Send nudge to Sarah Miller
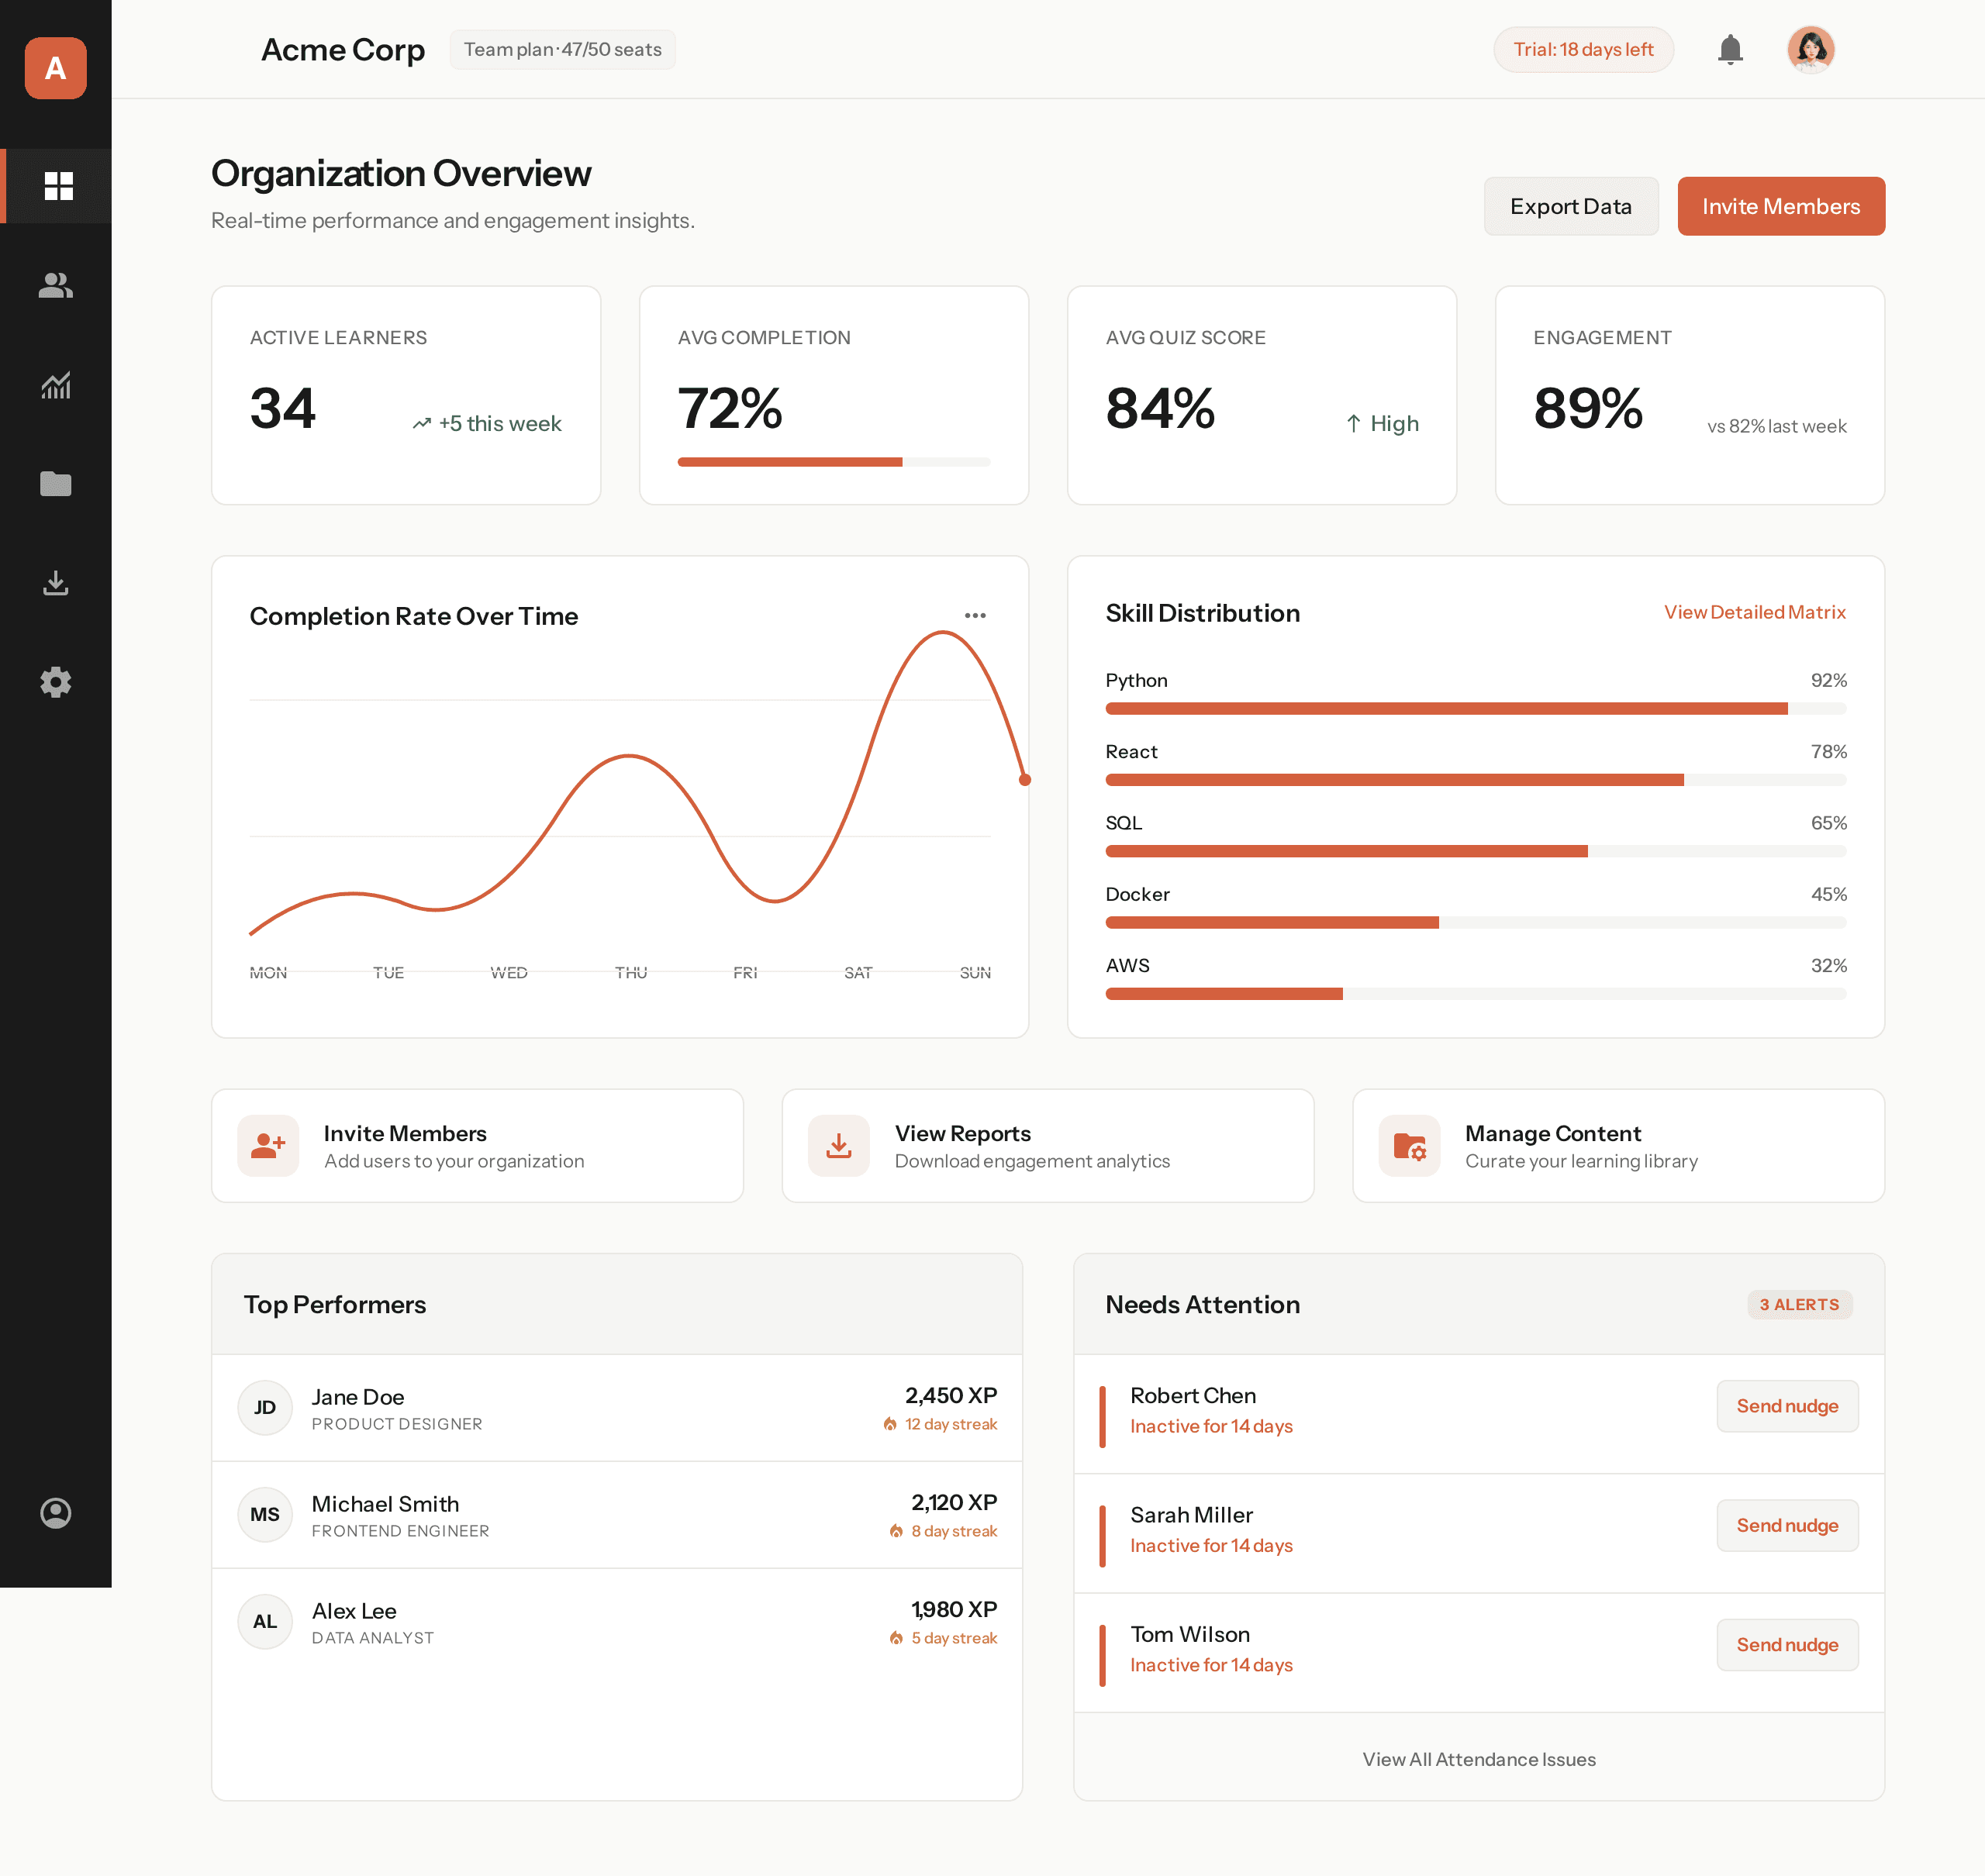 pos(1787,1524)
